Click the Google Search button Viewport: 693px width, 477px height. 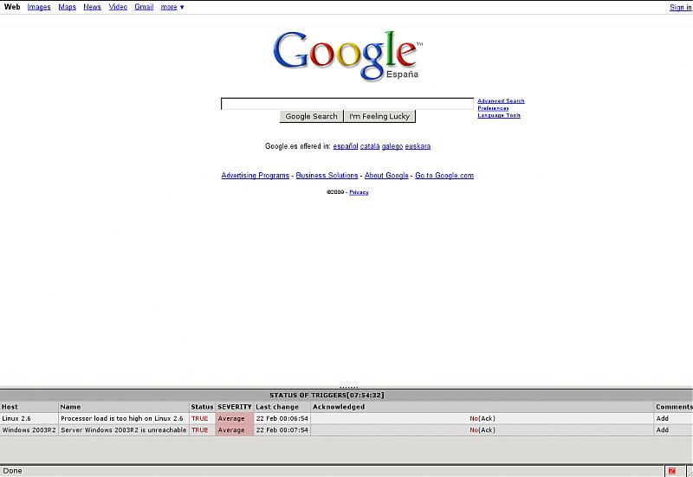pos(312,116)
